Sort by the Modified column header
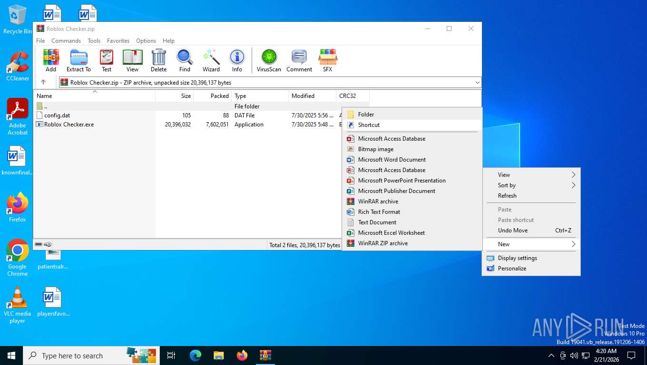 (x=312, y=96)
